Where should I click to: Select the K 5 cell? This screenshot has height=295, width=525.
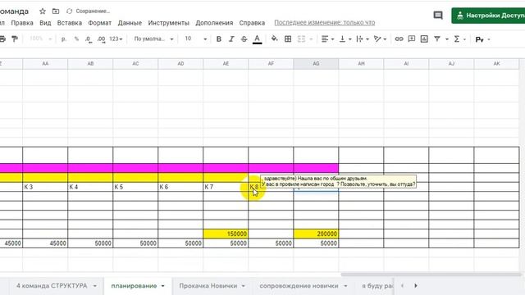coord(135,187)
